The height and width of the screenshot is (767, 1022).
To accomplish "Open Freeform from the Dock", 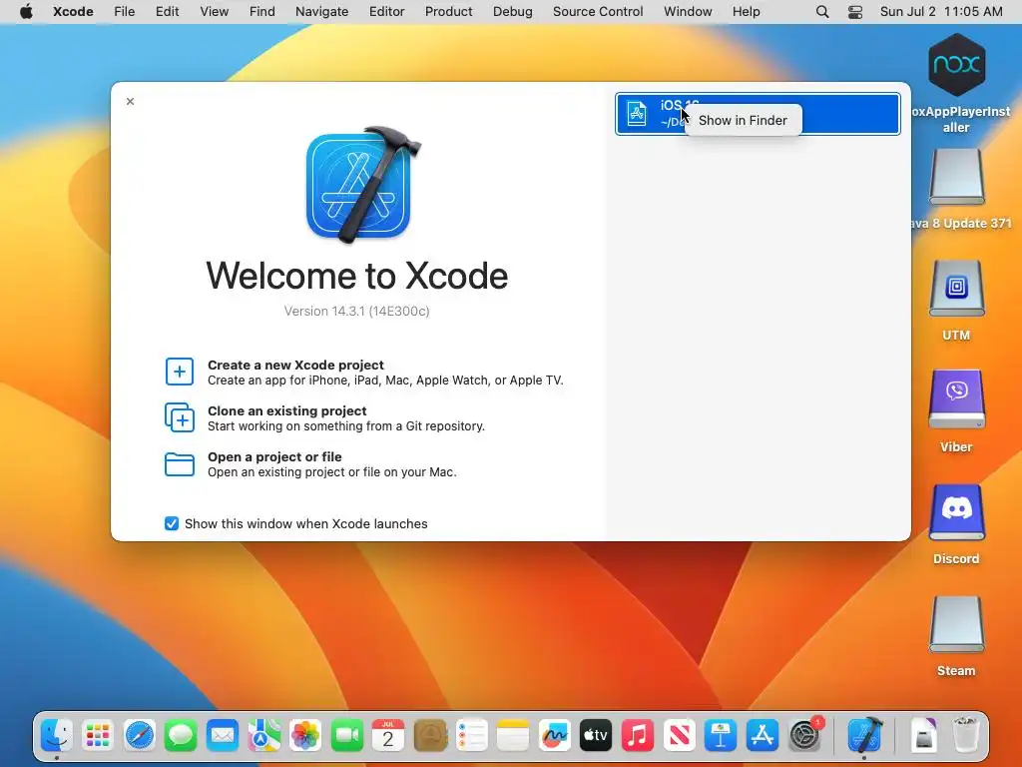I will point(555,736).
